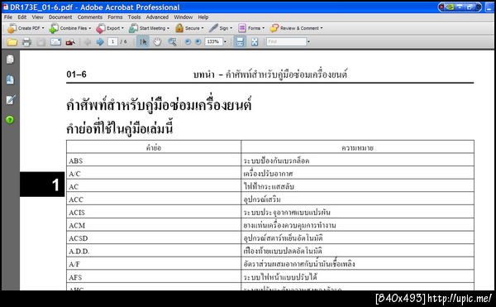Select the A.D.D. abbreviation cell
This screenshot has height=307, width=496.
click(154, 252)
